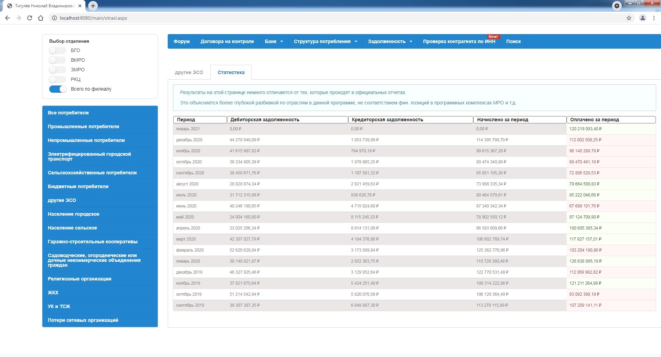View site information icon in address bar
This screenshot has width=661, height=357.
coord(54,18)
